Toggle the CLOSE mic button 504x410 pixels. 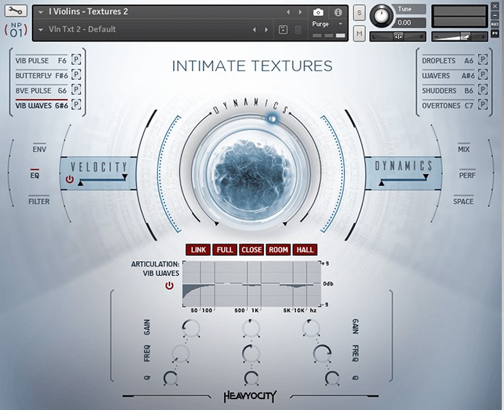coord(252,249)
